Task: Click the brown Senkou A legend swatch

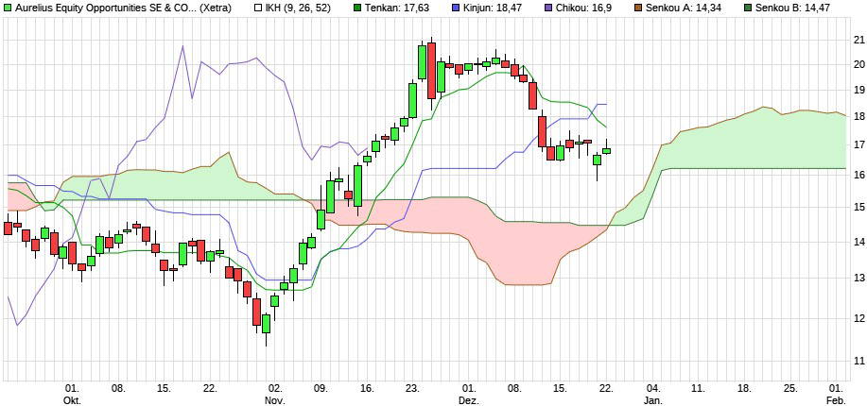Action: (638, 8)
